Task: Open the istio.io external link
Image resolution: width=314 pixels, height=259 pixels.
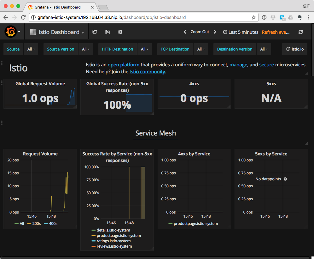Action: [295, 49]
